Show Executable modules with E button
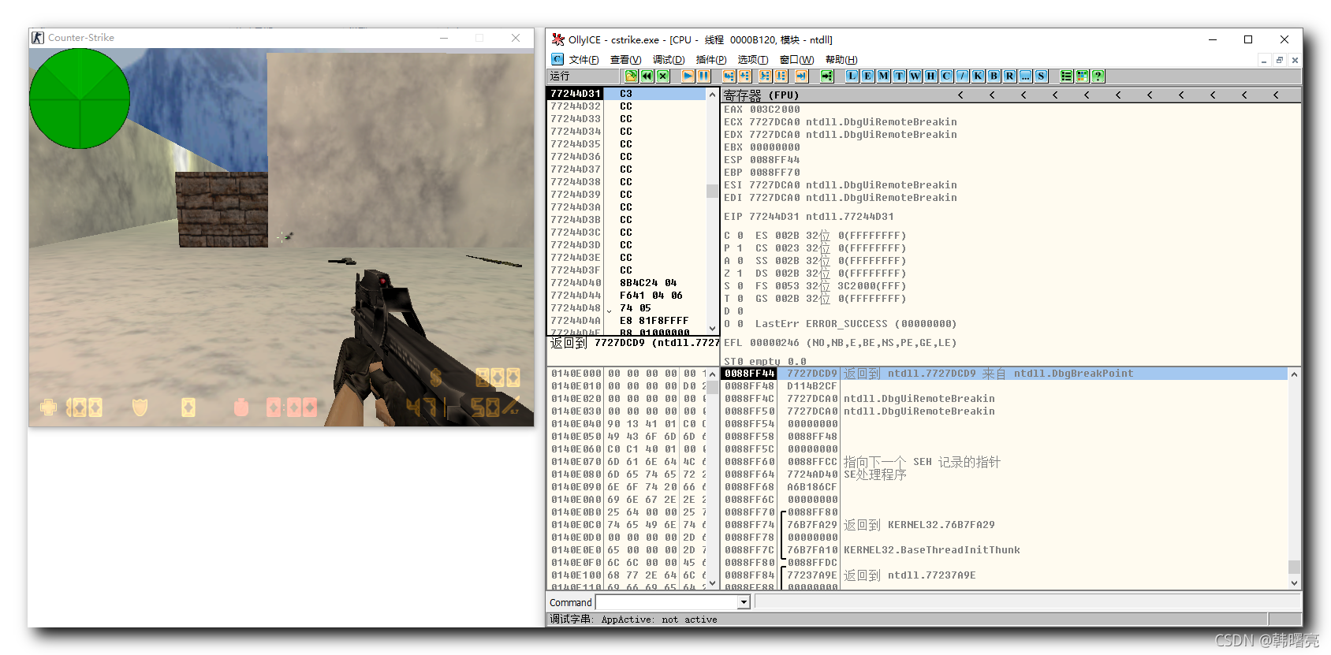 pos(867,76)
